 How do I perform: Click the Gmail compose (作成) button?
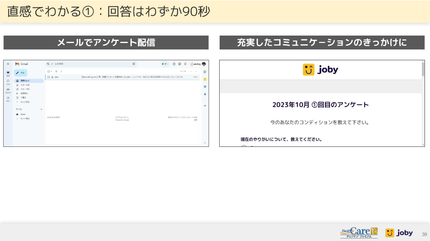(x=21, y=72)
